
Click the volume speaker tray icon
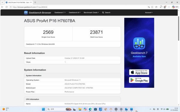coord(164,109)
